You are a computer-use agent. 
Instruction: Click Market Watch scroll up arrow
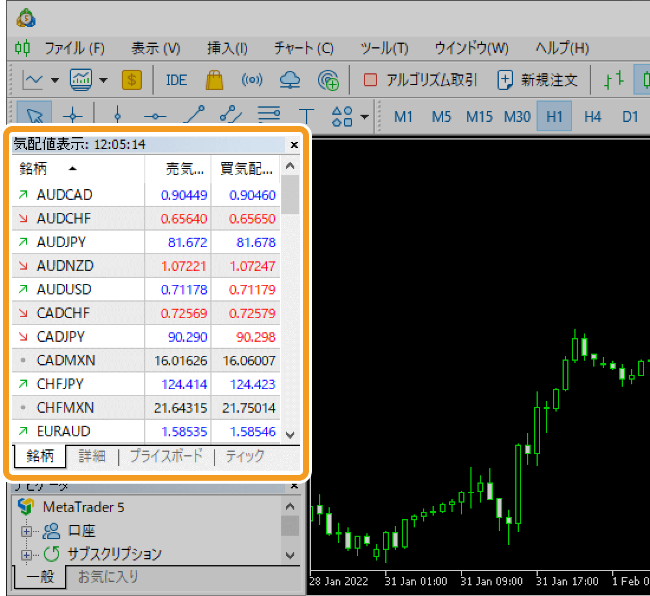(290, 166)
